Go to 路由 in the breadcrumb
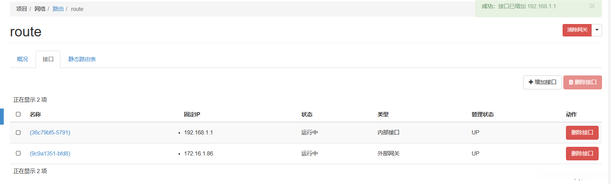The width and height of the screenshot is (611, 184). coord(58,9)
